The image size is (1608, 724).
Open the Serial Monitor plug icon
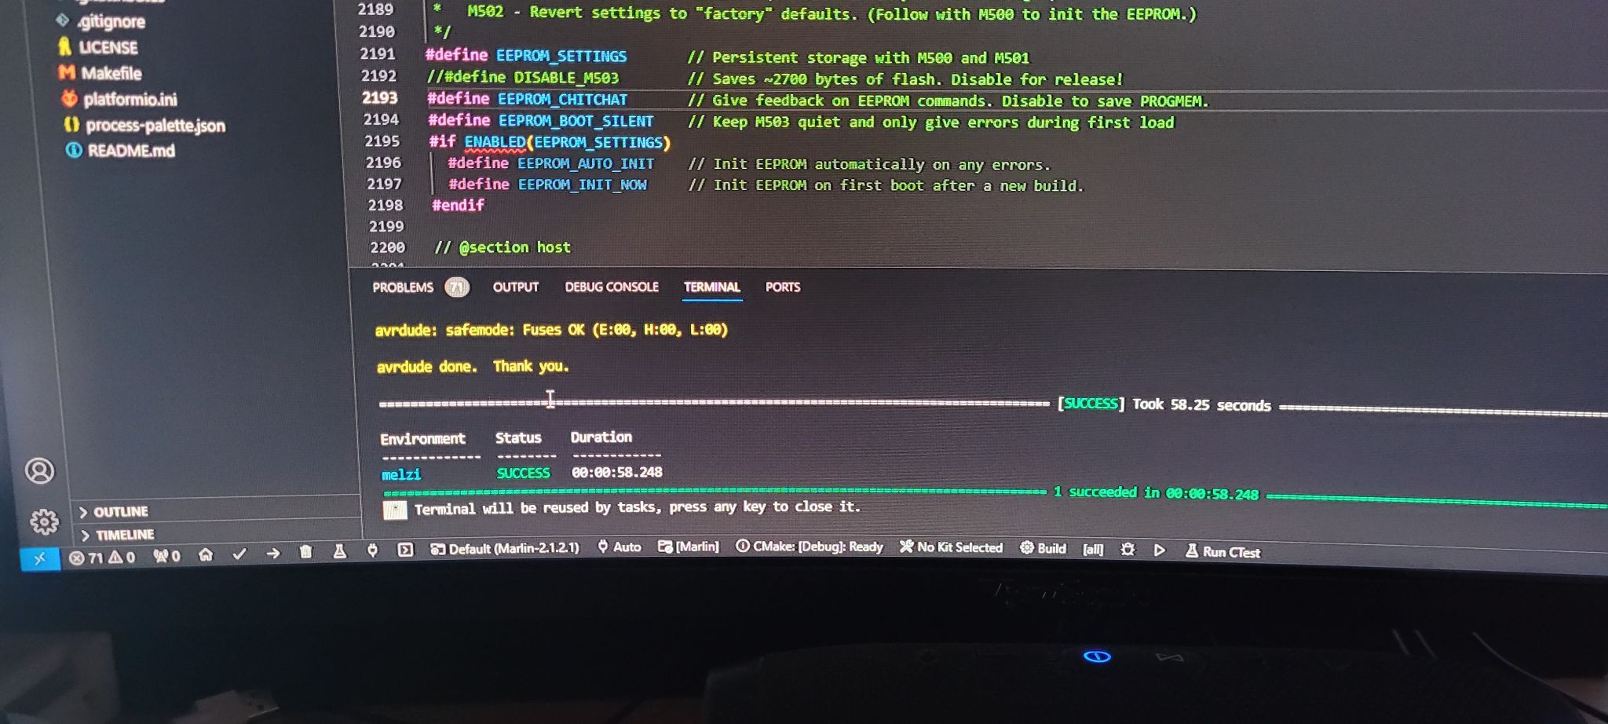click(x=372, y=551)
